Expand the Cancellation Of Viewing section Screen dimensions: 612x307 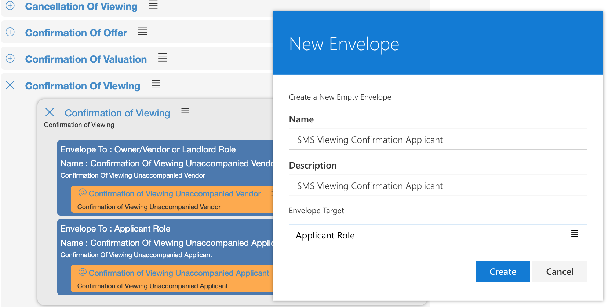click(10, 6)
